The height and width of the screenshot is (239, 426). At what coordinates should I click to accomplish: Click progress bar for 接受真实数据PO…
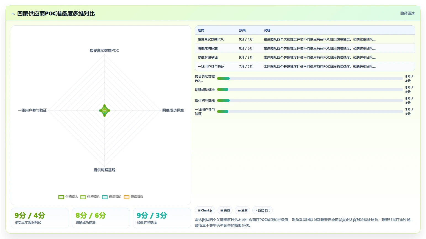[310, 78]
